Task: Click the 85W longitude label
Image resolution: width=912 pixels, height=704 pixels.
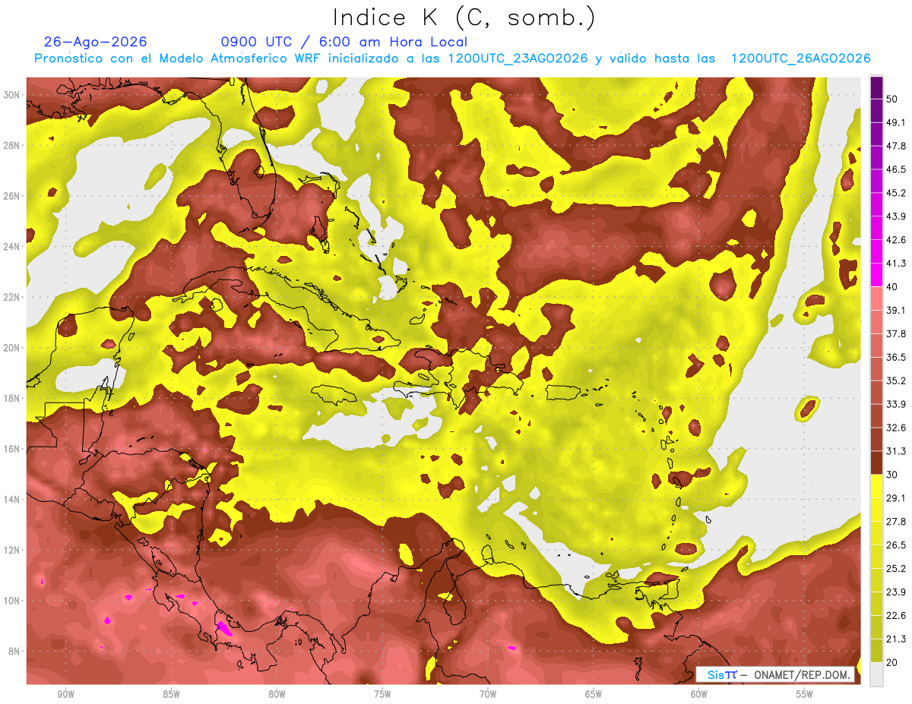Action: (x=171, y=694)
